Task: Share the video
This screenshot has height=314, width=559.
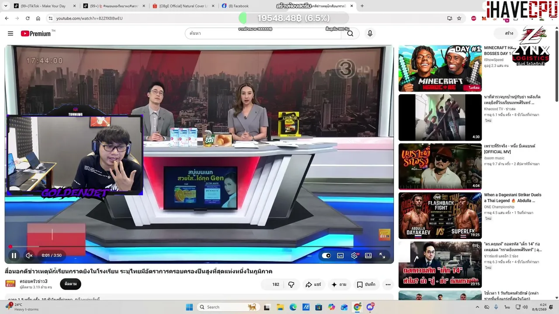Action: pyautogui.click(x=313, y=284)
